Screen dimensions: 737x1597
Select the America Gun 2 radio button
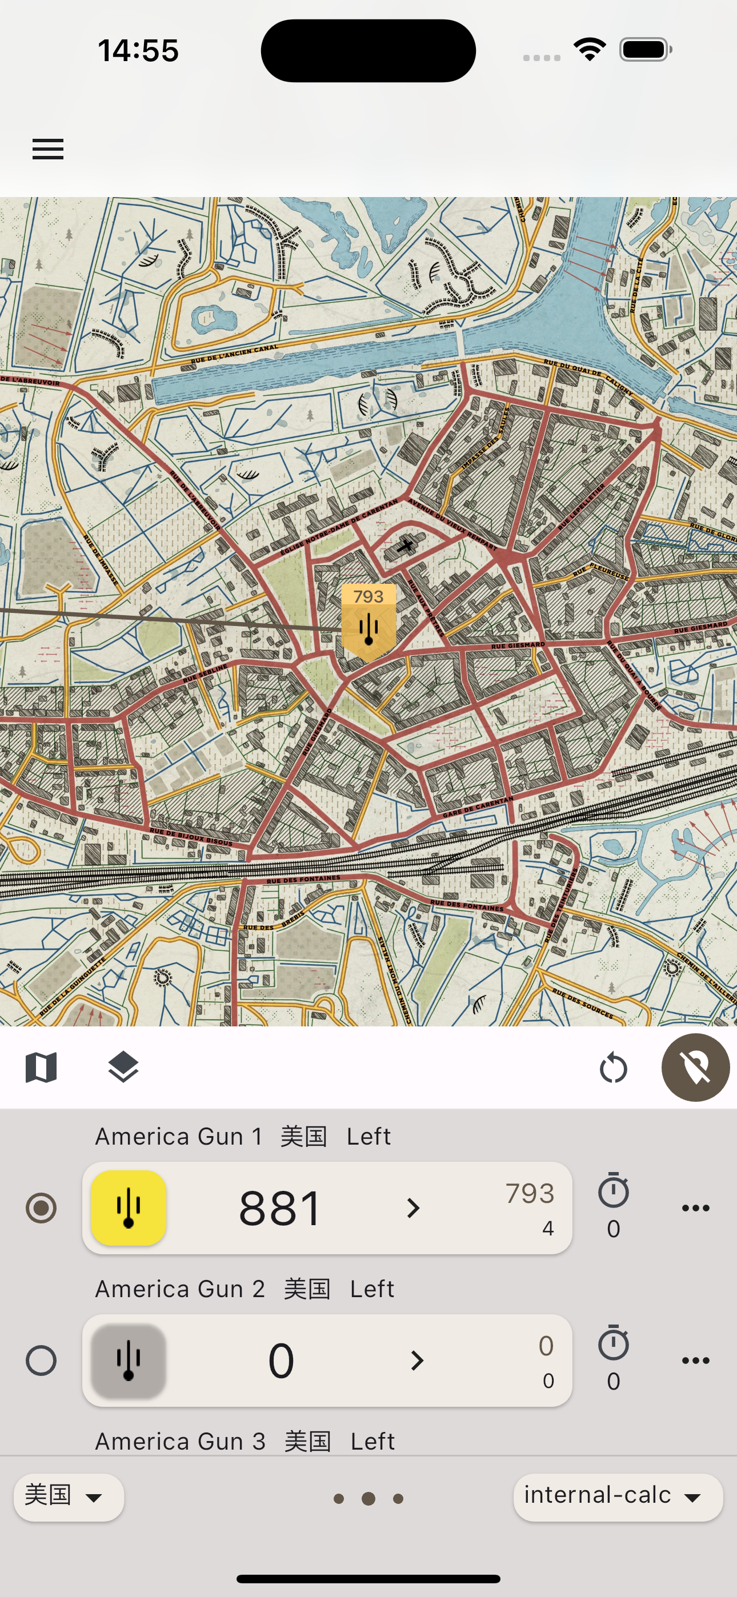click(42, 1360)
